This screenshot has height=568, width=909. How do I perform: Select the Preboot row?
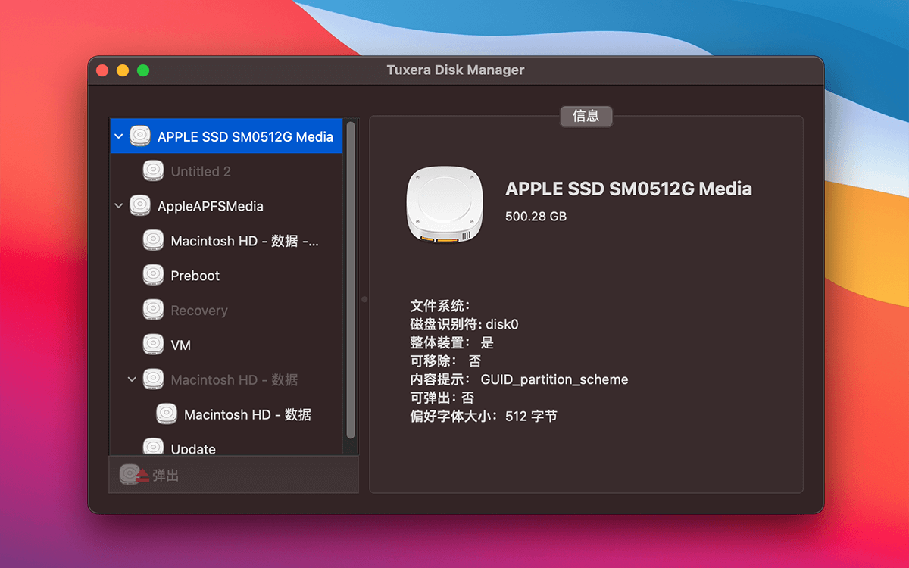coord(226,276)
